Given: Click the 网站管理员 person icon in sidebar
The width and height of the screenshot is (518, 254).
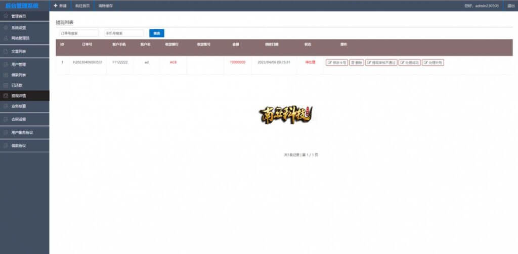Looking at the screenshot, I should pos(6,38).
